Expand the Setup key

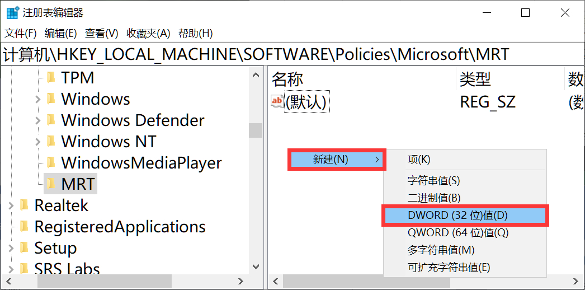[x=11, y=248]
